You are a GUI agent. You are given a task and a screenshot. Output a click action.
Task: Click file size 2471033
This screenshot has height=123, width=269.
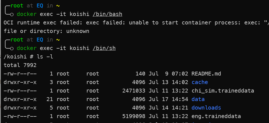(x=134, y=91)
